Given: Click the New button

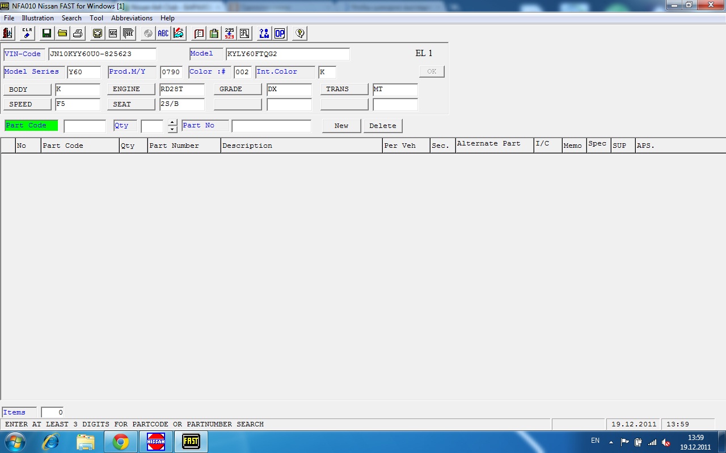Looking at the screenshot, I should (341, 126).
